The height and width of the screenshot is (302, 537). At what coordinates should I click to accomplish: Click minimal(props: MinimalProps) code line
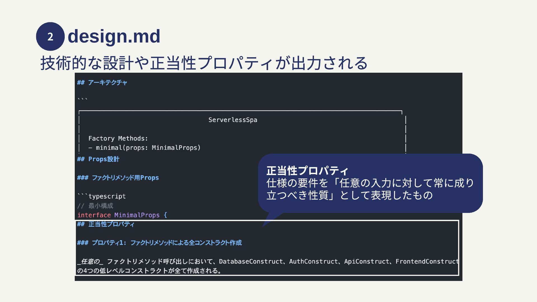click(x=148, y=148)
